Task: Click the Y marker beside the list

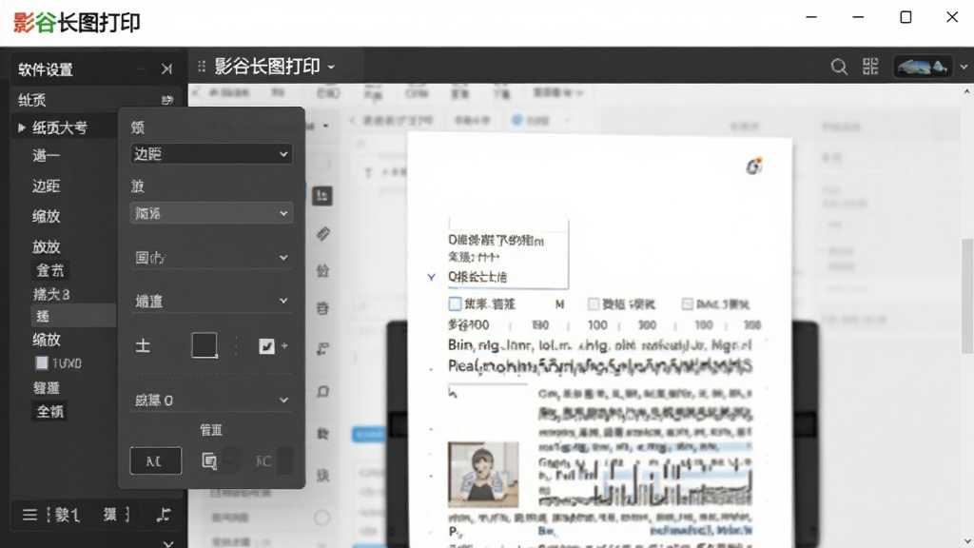Action: click(431, 277)
